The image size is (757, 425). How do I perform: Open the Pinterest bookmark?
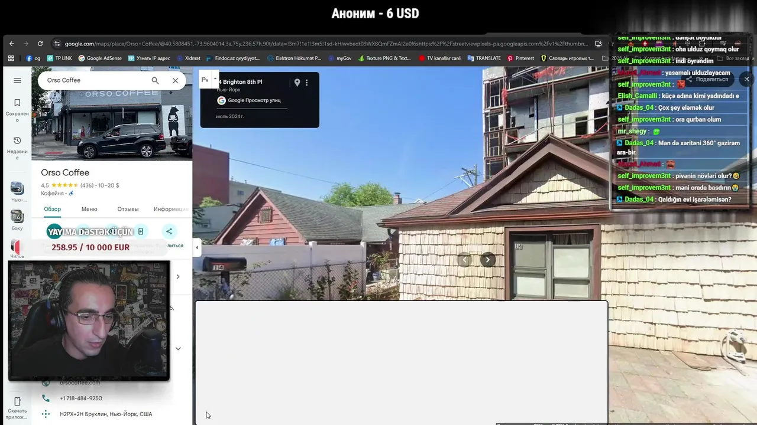pyautogui.click(x=520, y=58)
